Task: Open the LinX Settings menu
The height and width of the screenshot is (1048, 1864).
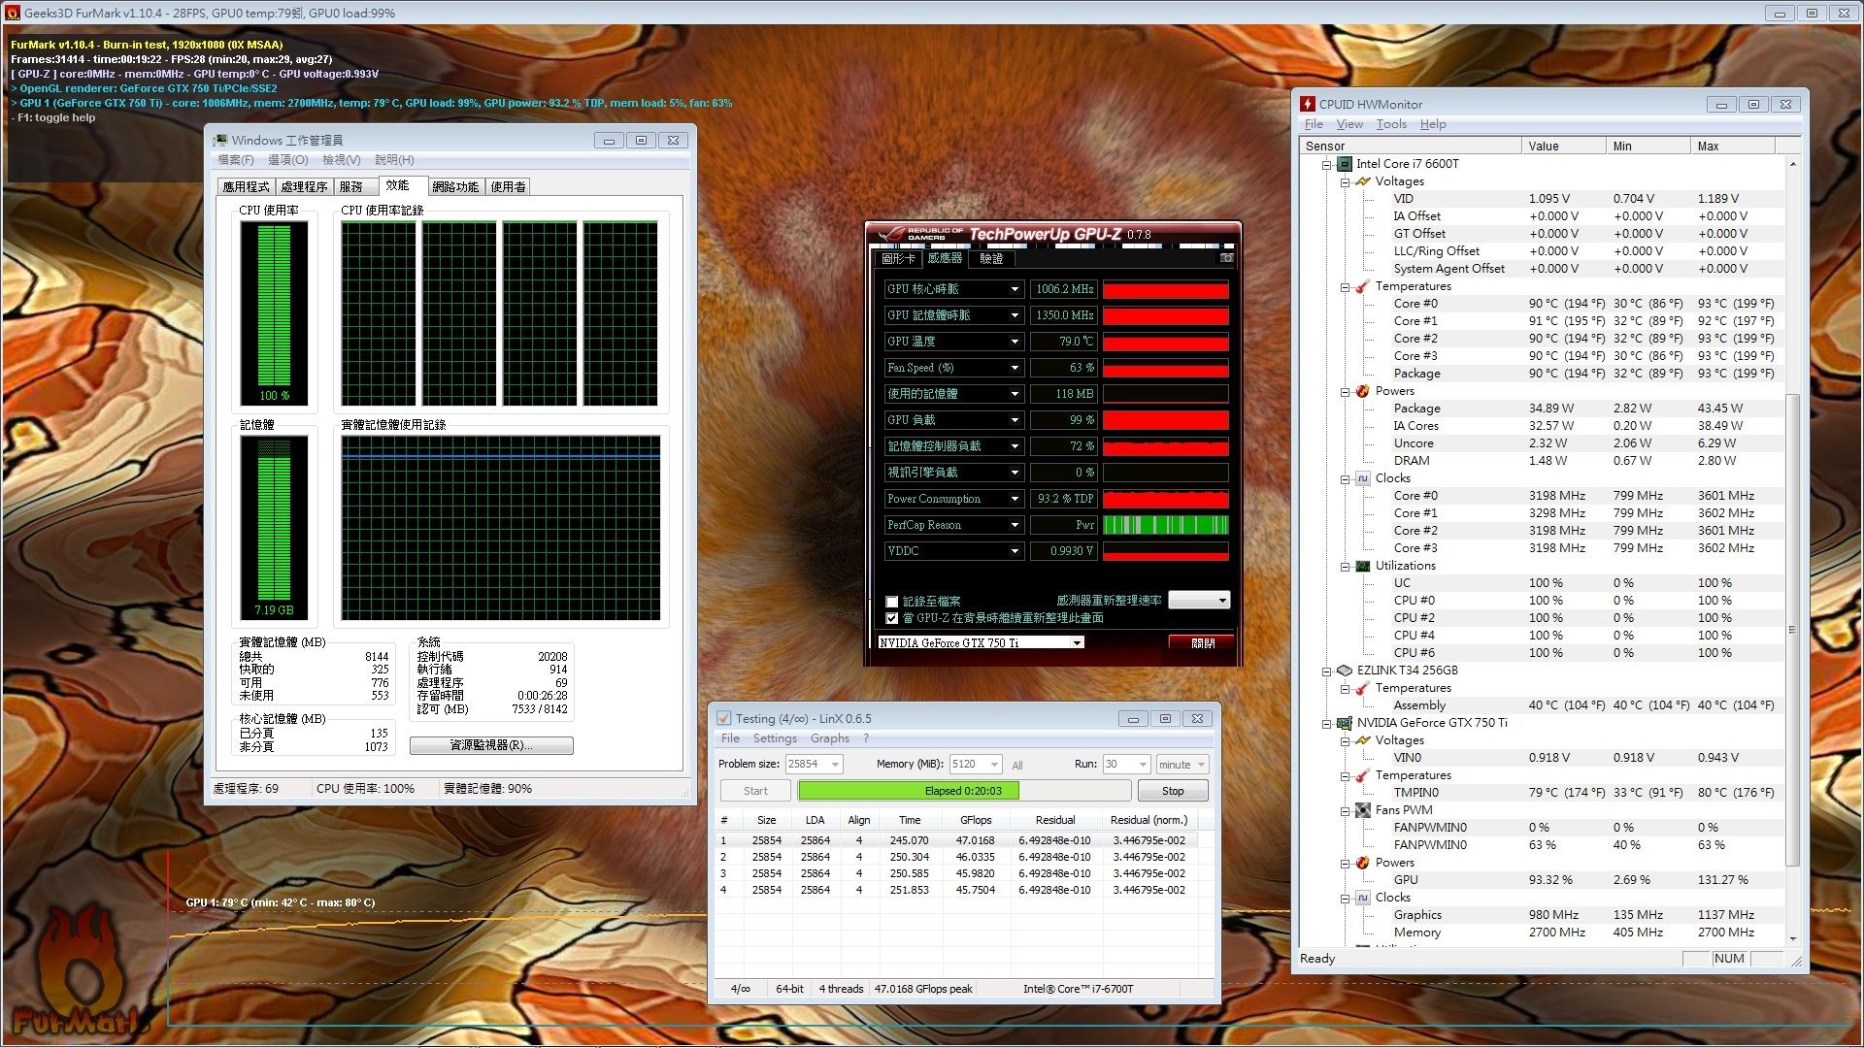Action: 775,738
